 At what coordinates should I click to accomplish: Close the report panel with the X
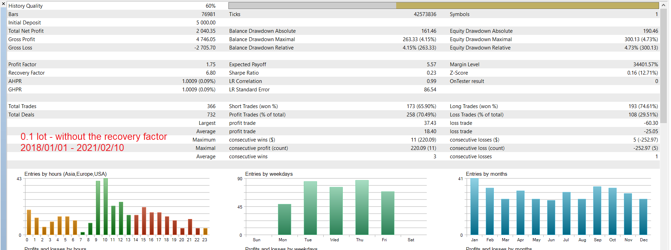click(3, 3)
